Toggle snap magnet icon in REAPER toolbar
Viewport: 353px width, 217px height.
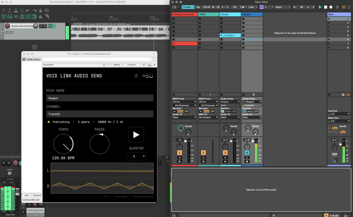tap(34, 17)
